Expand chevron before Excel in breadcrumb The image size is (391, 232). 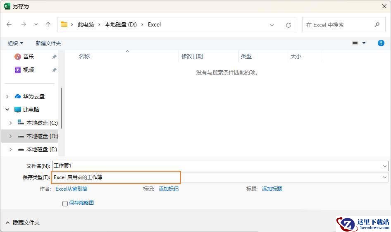[142, 24]
